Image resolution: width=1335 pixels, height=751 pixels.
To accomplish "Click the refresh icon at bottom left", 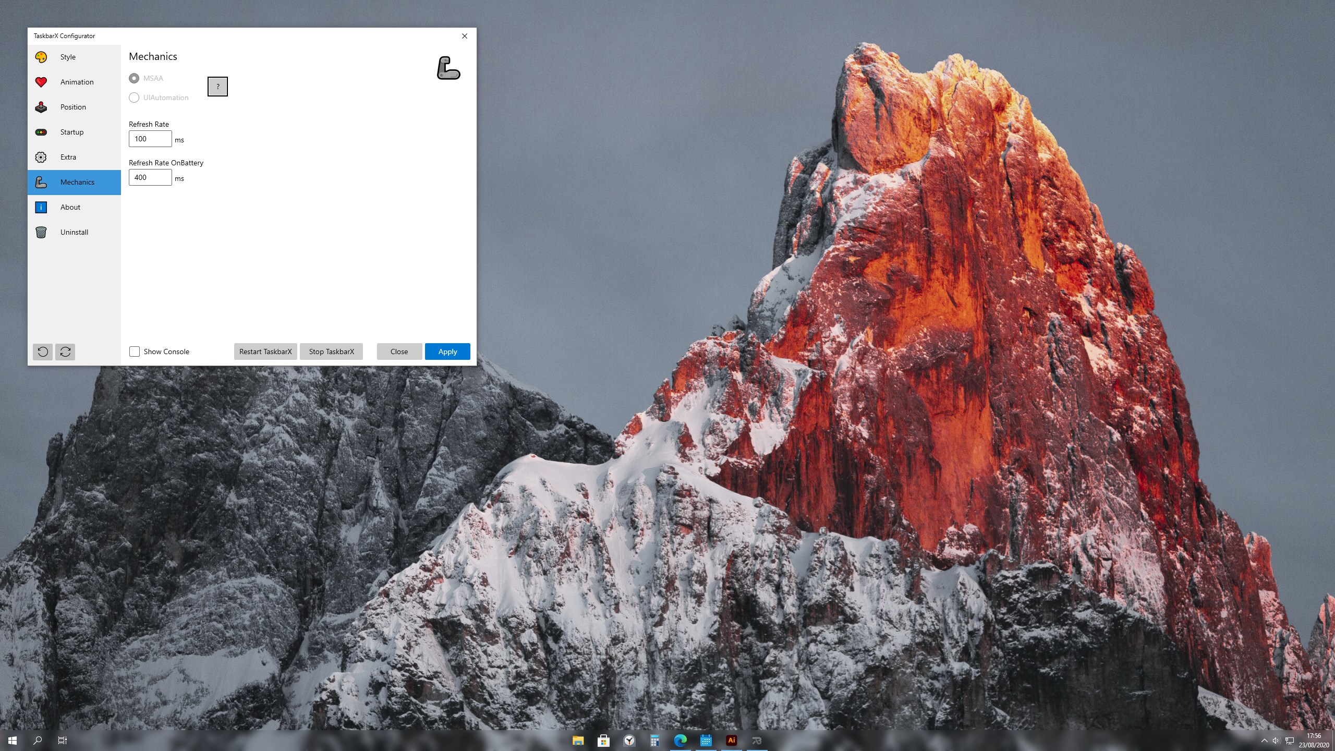I will (x=65, y=352).
